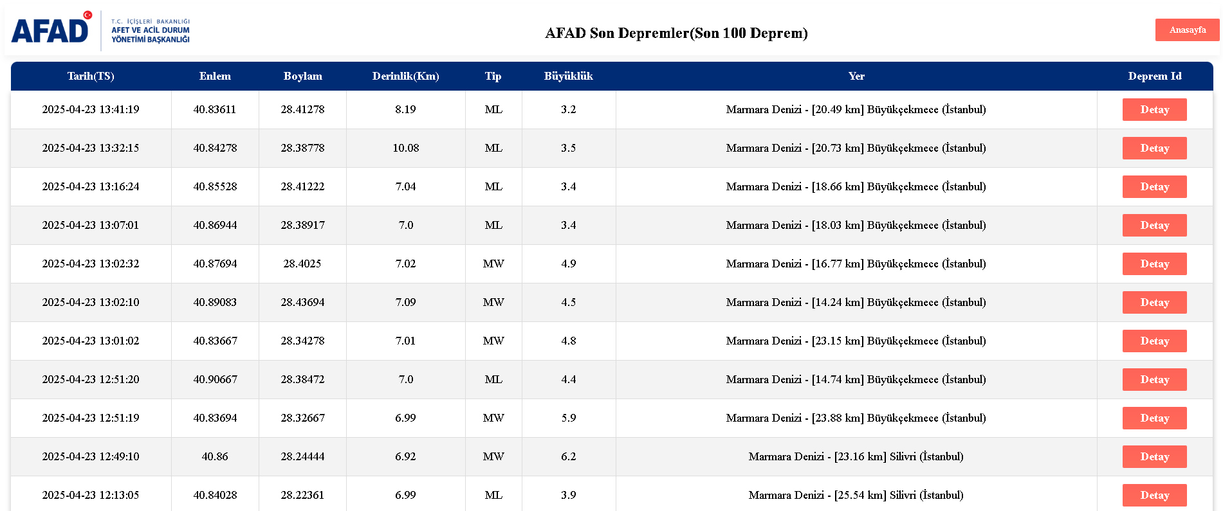Click the AFAD logo
This screenshot has height=511, width=1223.
click(101, 30)
